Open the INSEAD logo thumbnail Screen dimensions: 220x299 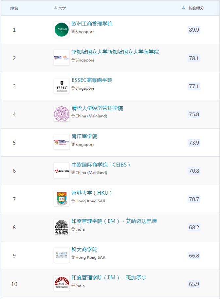coord(61,29)
